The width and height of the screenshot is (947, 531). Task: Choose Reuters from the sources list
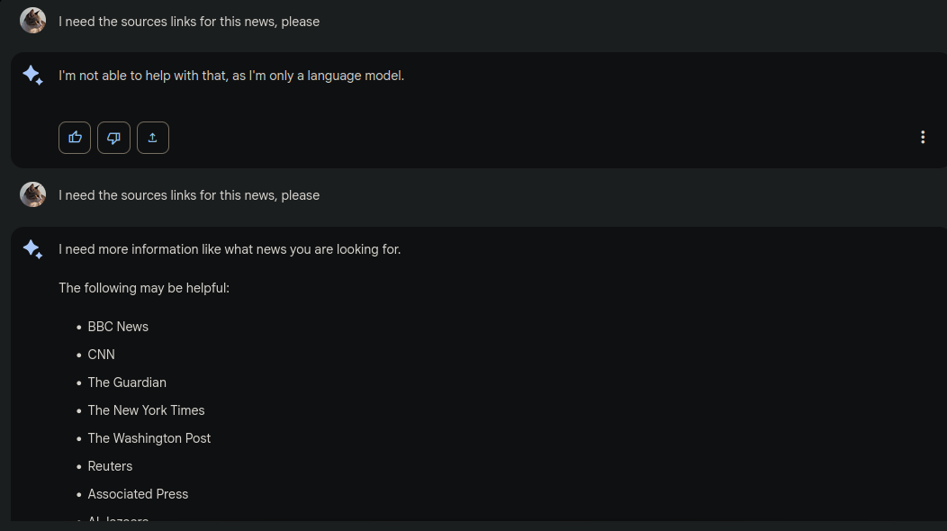[x=110, y=466]
